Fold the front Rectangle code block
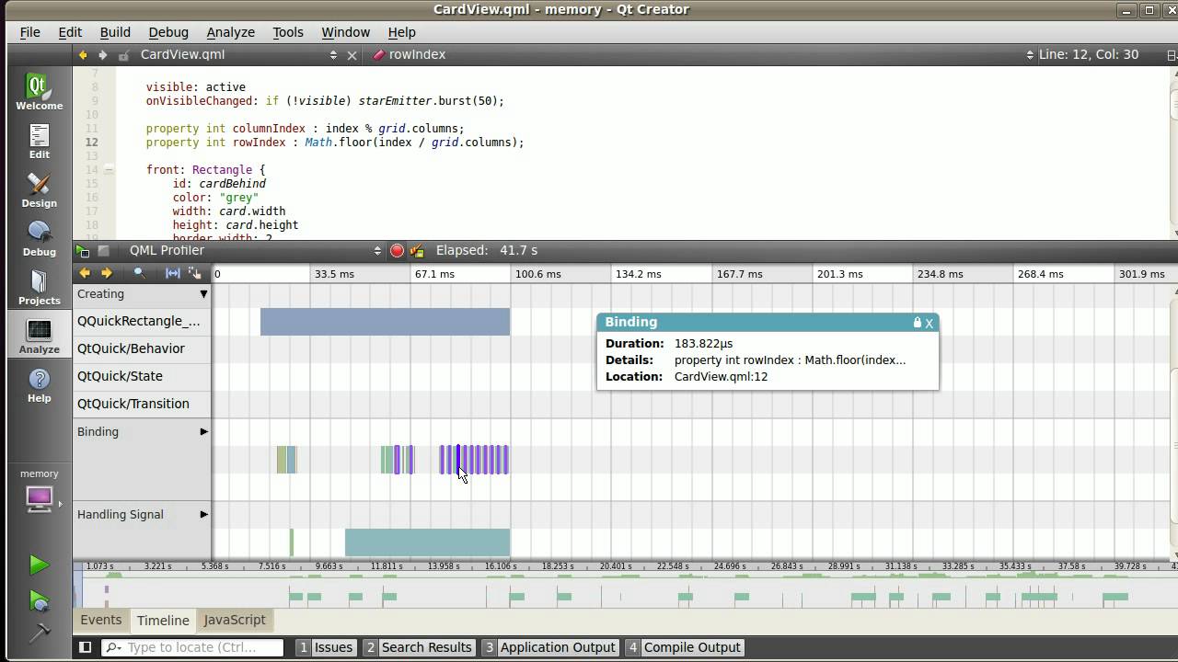The width and height of the screenshot is (1178, 662). click(109, 170)
